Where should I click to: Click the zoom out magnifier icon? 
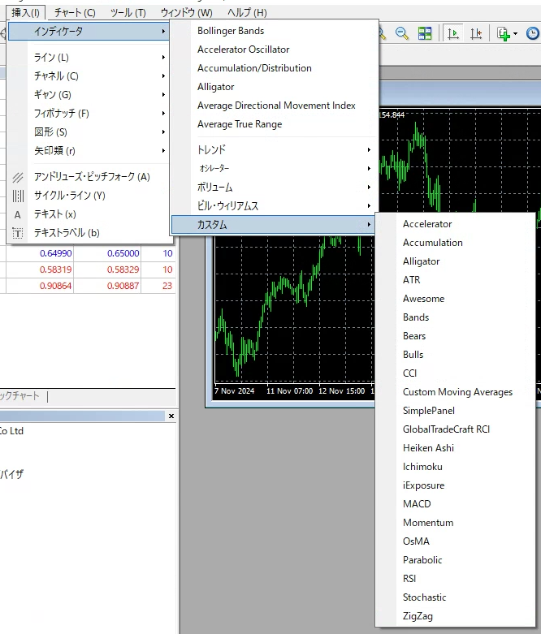[401, 33]
